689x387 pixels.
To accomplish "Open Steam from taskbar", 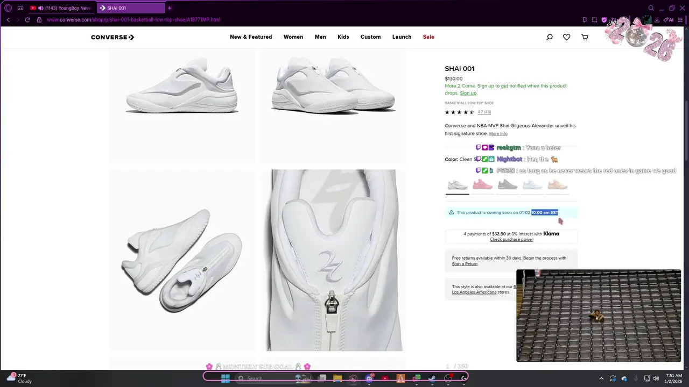I will pos(432,378).
